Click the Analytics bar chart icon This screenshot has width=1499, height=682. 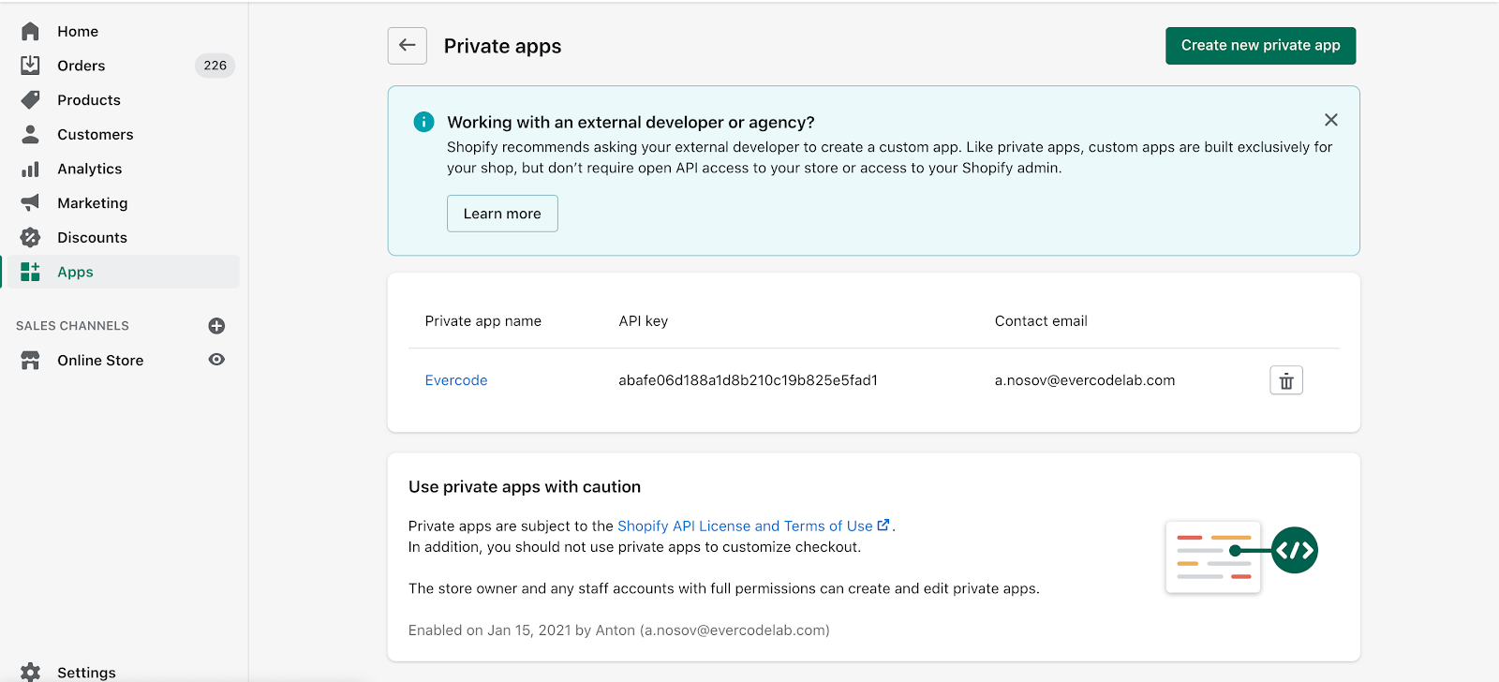tap(30, 170)
